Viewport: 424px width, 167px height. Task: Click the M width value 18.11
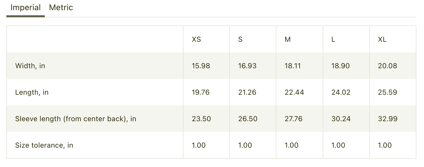click(x=293, y=66)
